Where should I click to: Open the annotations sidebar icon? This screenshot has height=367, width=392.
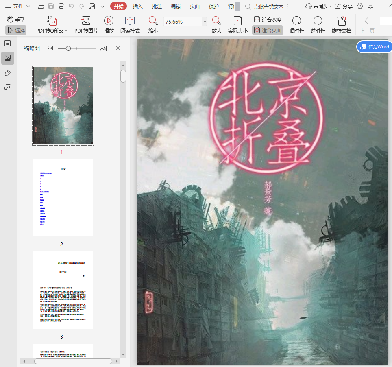pyautogui.click(x=8, y=73)
